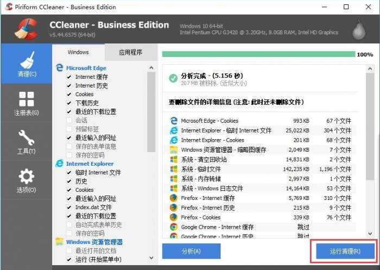Screen dimensions: 380x270
Task: Switch to the Windows tab
Action: [x=78, y=52]
